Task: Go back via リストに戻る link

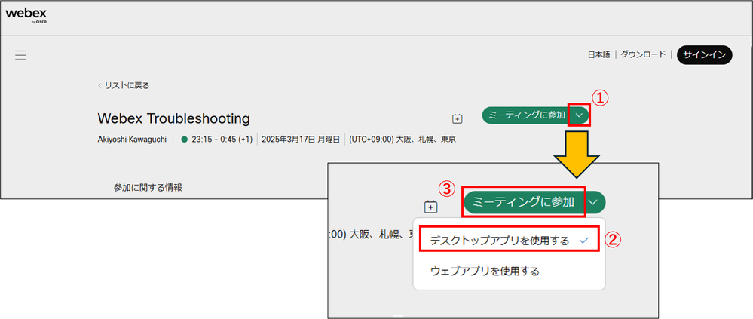Action: [x=124, y=85]
